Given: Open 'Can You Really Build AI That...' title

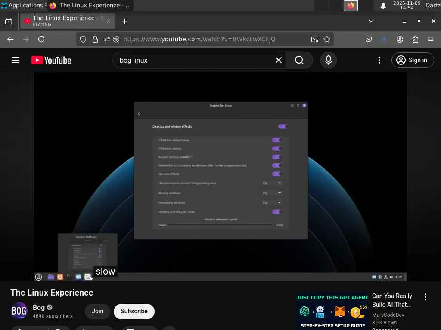Looking at the screenshot, I should [392, 300].
